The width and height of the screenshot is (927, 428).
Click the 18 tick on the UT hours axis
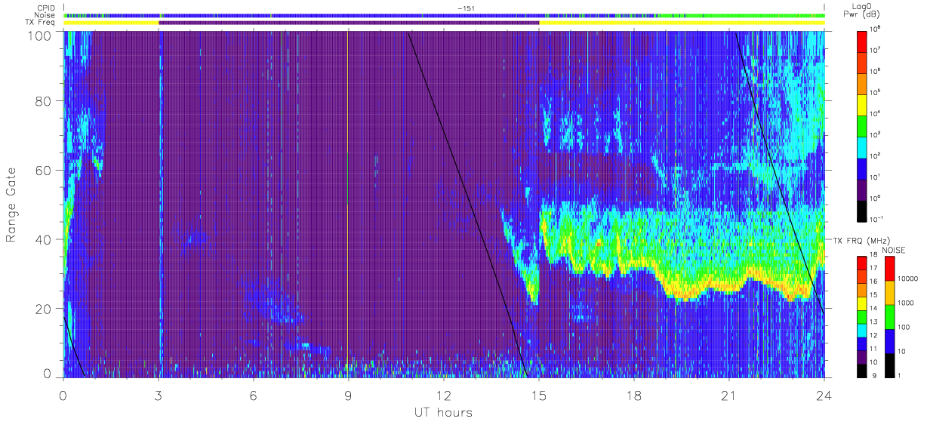[x=634, y=395]
